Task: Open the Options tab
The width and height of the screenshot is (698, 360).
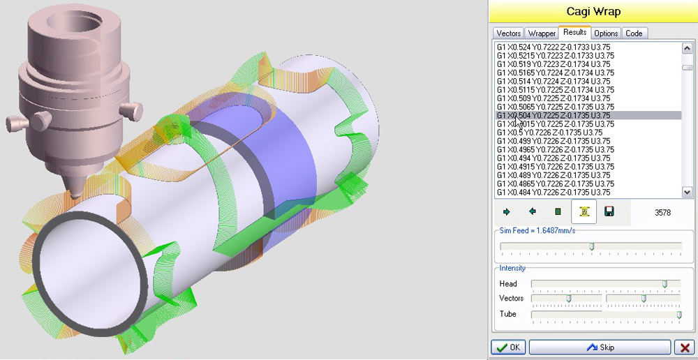Action: [x=606, y=33]
